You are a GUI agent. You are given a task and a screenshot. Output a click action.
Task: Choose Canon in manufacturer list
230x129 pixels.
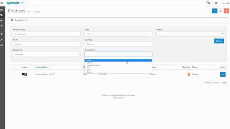(x=118, y=63)
